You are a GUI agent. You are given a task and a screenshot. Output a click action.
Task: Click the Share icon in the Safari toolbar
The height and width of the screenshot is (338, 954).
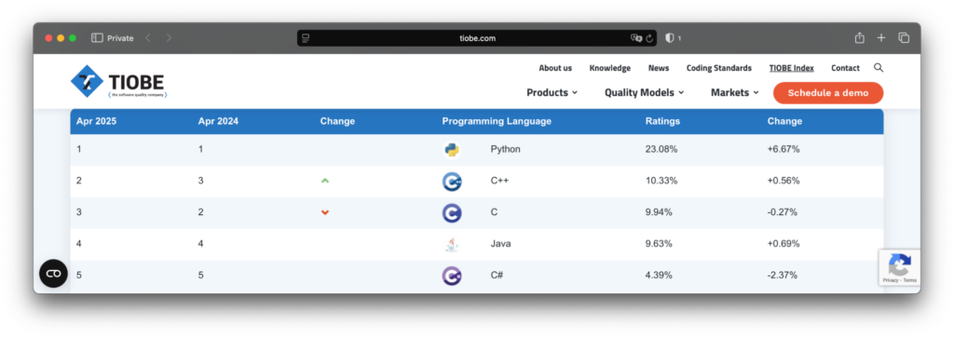point(859,37)
